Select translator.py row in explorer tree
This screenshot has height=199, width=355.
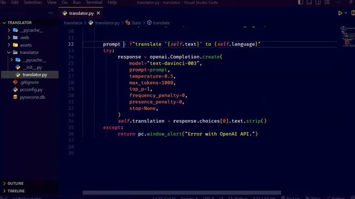click(x=30, y=75)
